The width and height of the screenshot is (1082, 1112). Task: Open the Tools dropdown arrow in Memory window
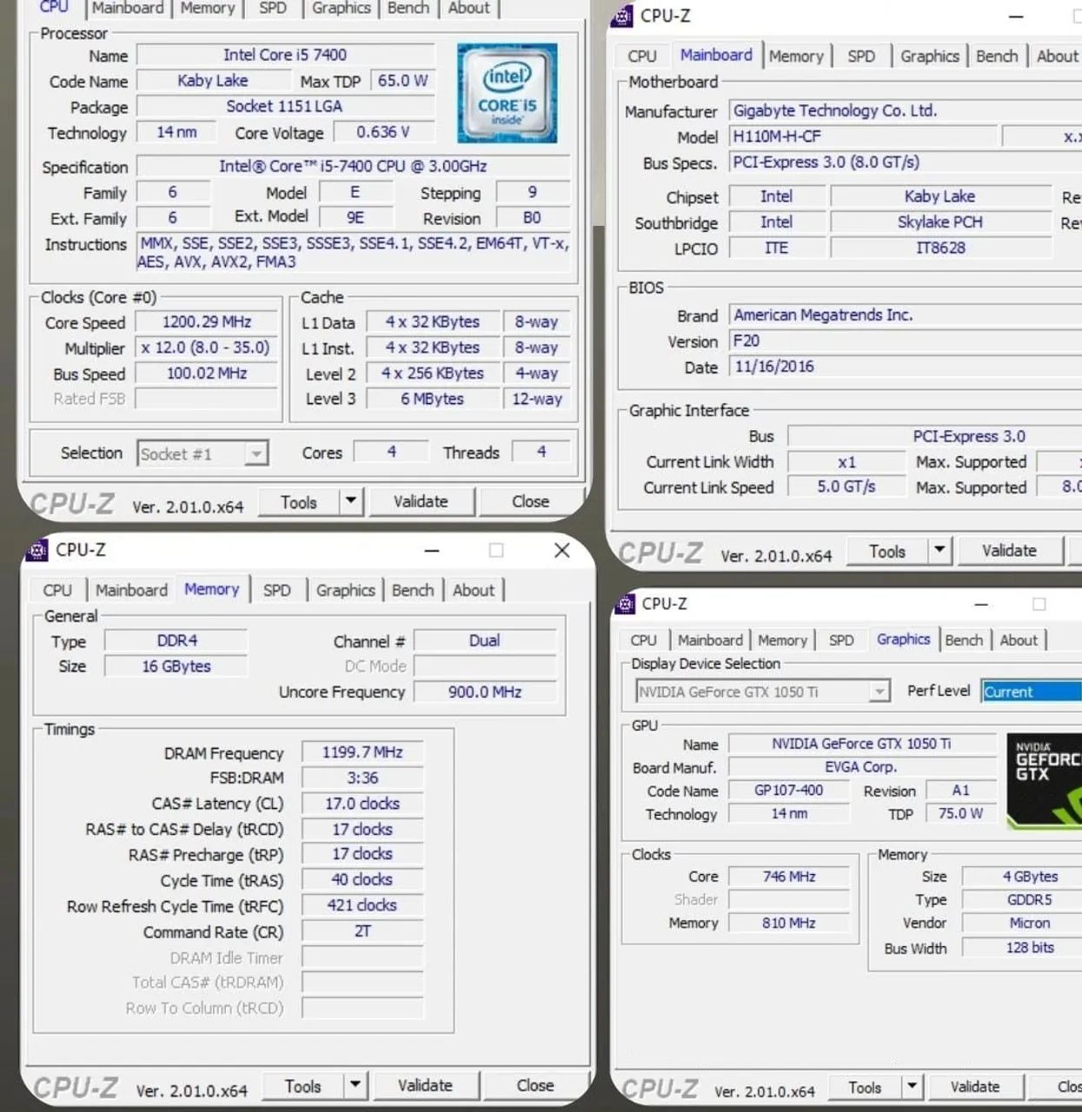[x=355, y=1086]
